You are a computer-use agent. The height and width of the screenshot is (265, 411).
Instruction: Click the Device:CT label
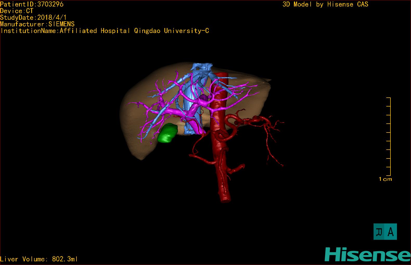pos(17,11)
